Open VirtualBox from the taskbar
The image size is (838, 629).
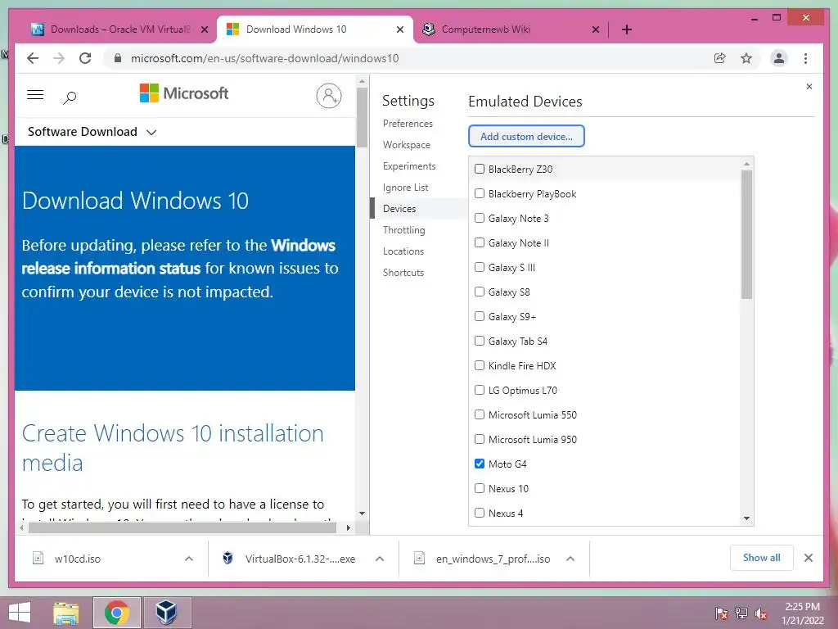click(x=166, y=613)
